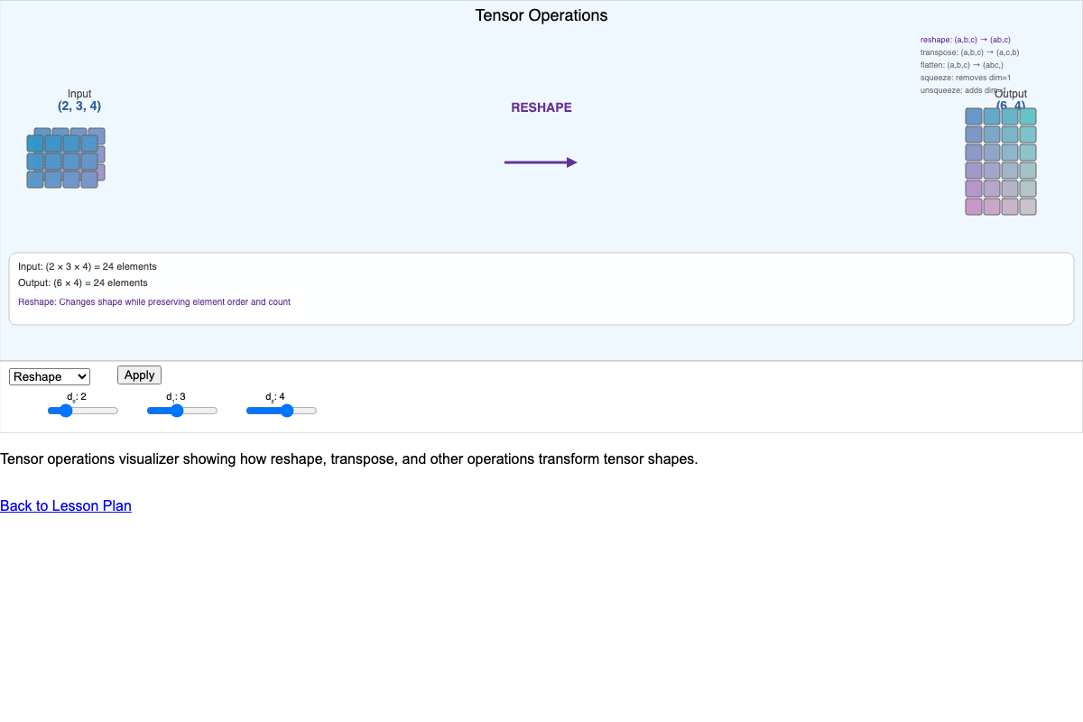The width and height of the screenshot is (1083, 722).
Task: Click the Apply button
Action: 138,375
